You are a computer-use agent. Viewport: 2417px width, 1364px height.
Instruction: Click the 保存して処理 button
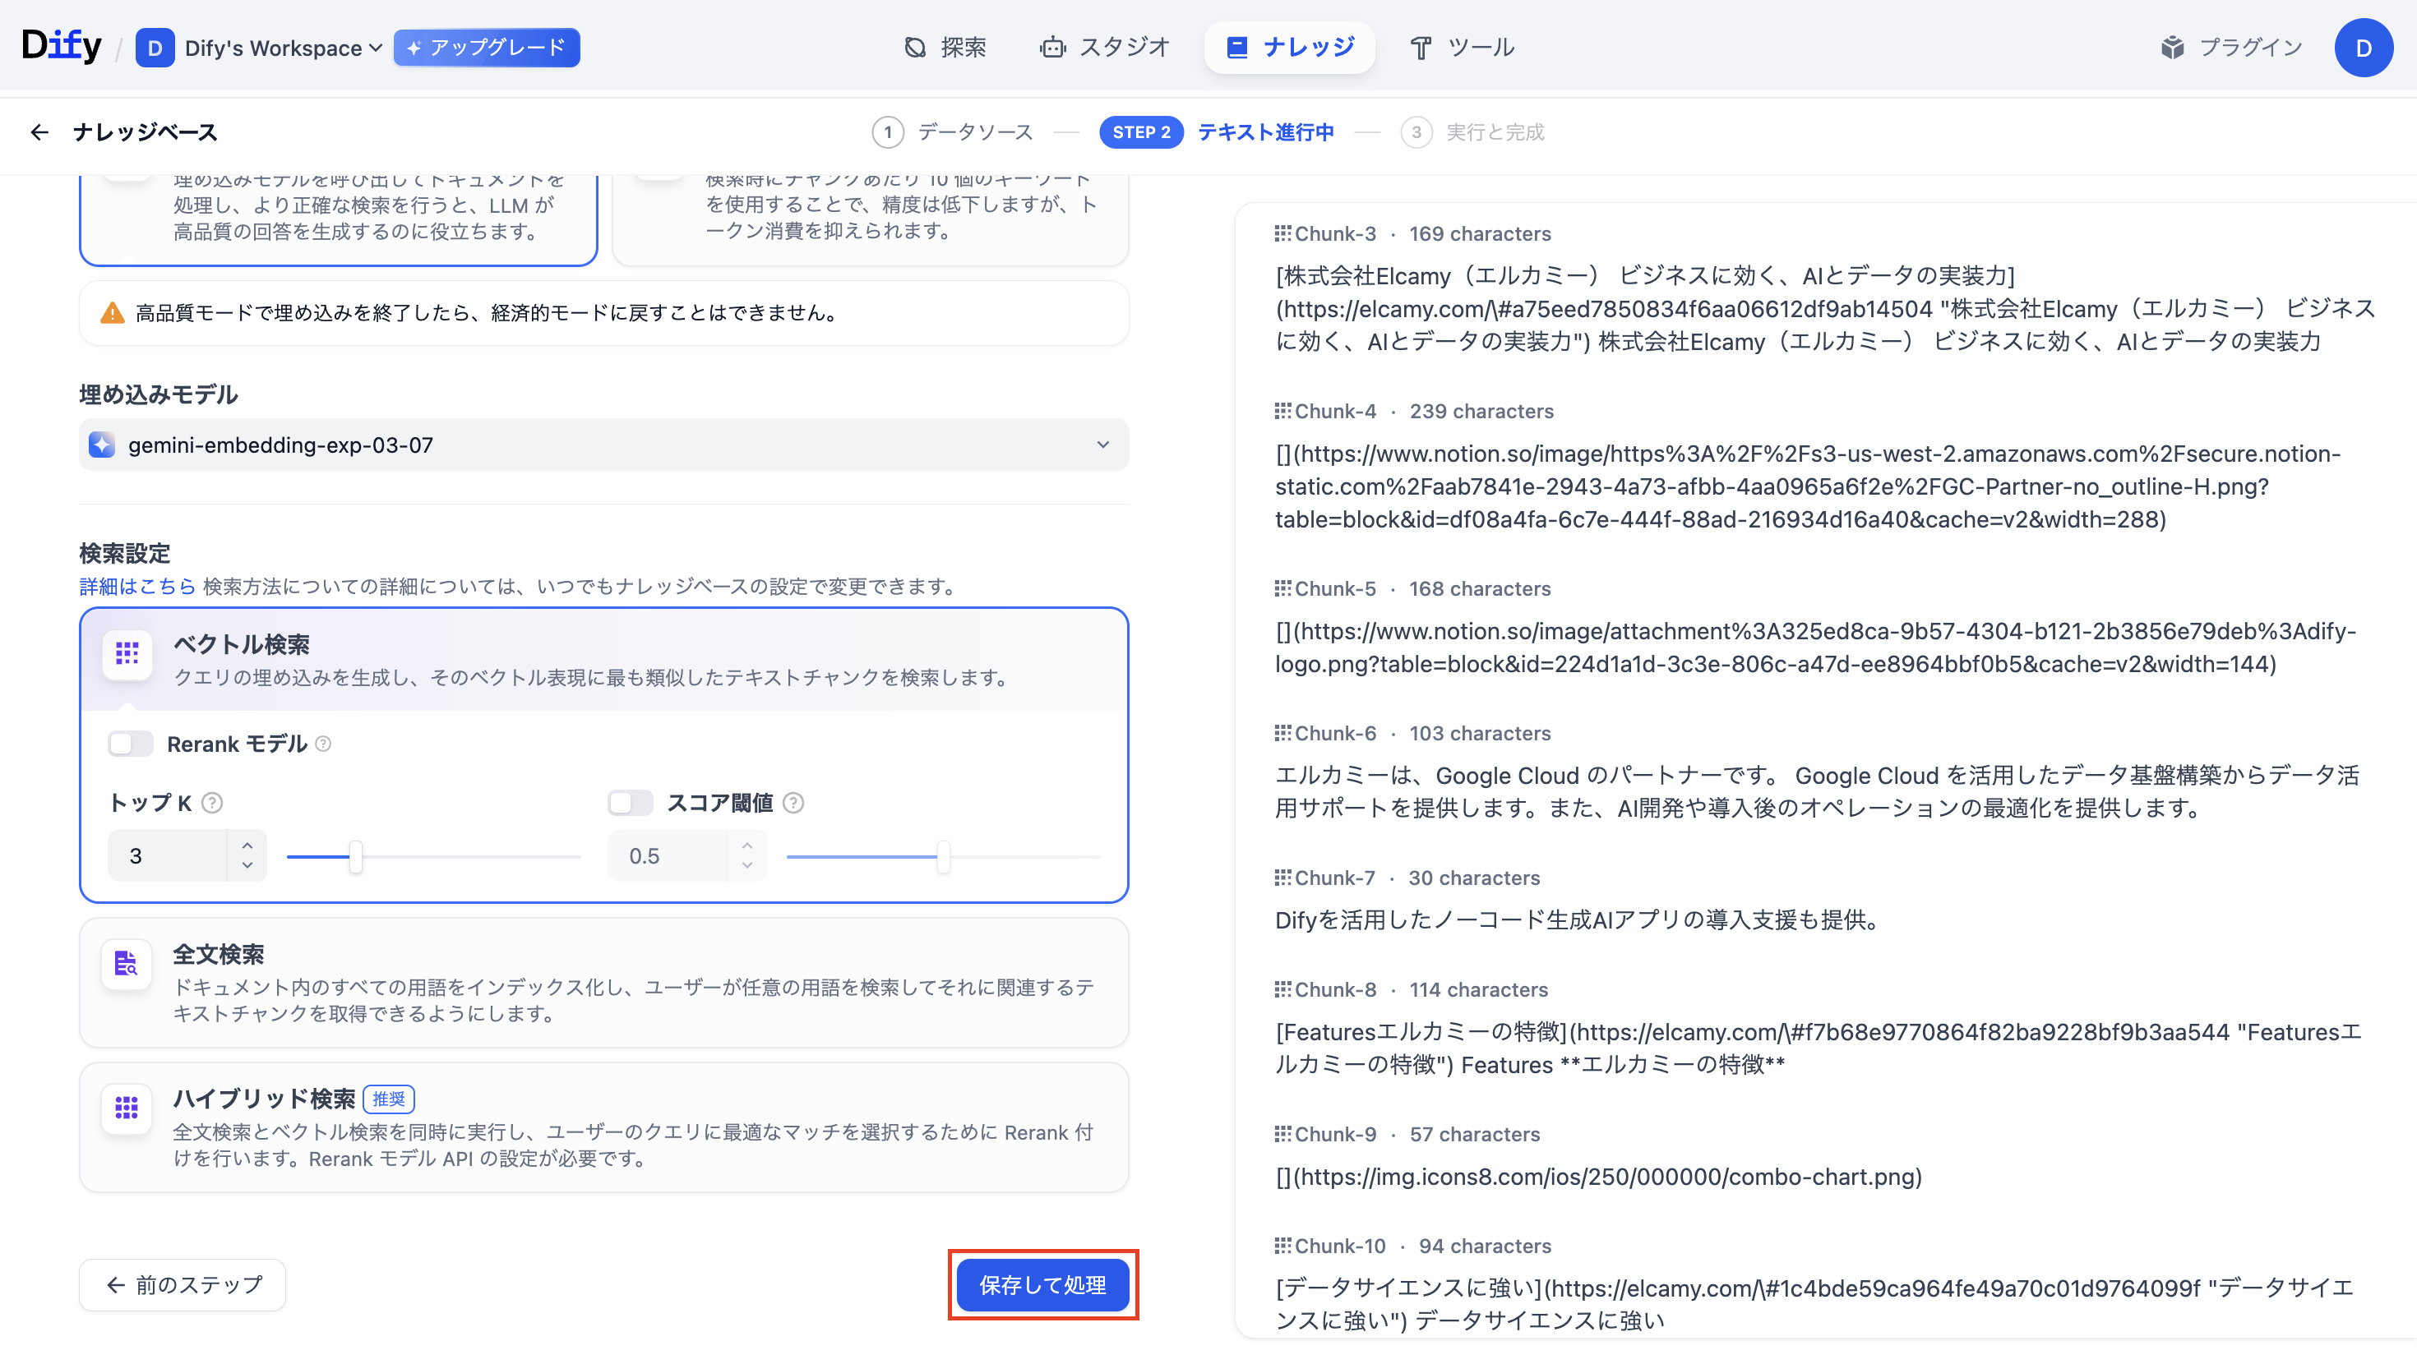(x=1042, y=1285)
